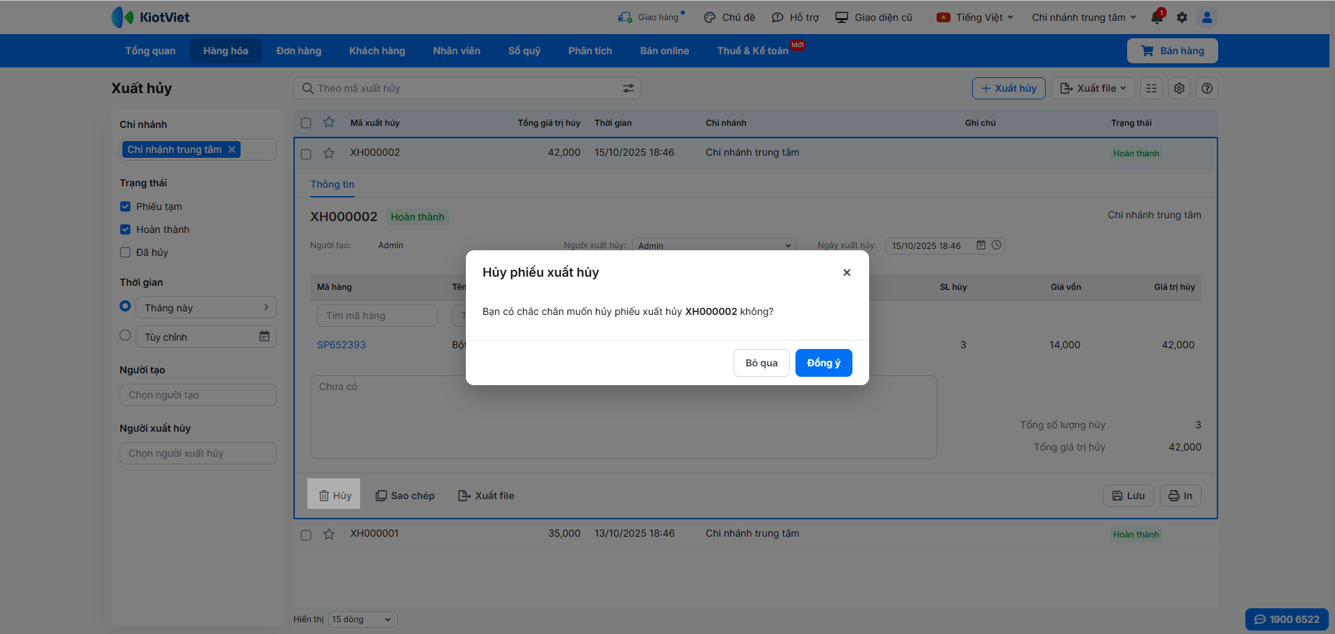
Task: Toggle the column list view icon
Action: tap(1151, 88)
